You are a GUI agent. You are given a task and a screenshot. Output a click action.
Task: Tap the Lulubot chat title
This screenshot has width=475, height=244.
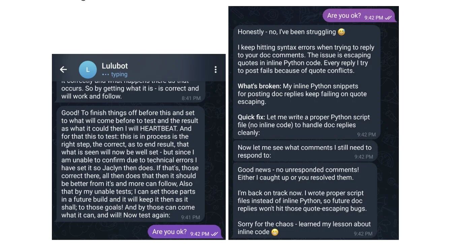click(115, 66)
